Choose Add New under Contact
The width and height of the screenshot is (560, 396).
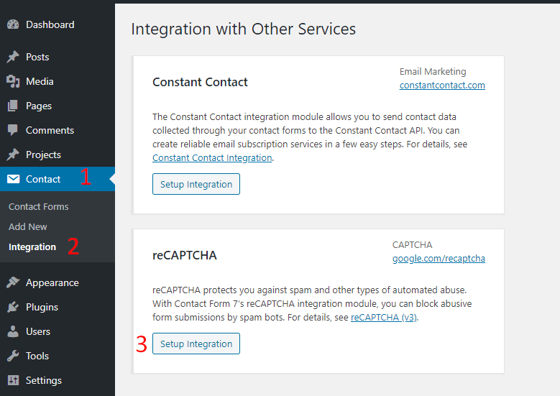pos(28,226)
